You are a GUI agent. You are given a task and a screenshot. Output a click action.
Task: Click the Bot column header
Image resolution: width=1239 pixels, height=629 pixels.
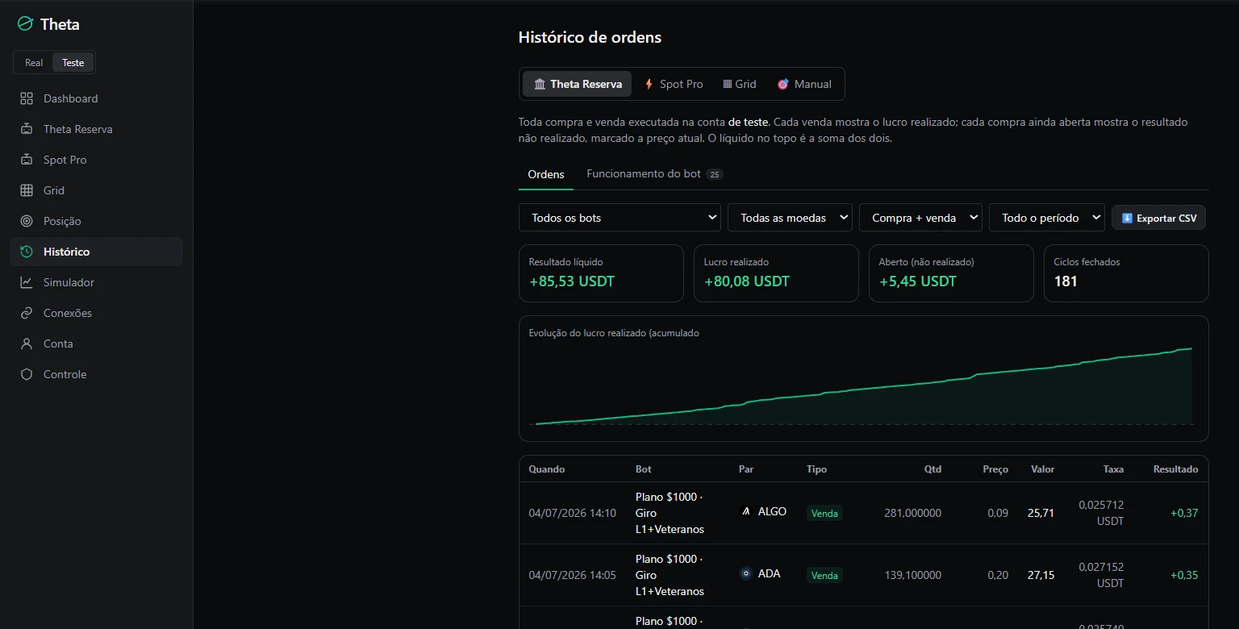643,469
